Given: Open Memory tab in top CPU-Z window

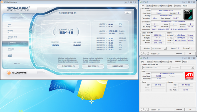Looking at the screenshot, I should (x=165, y=6).
